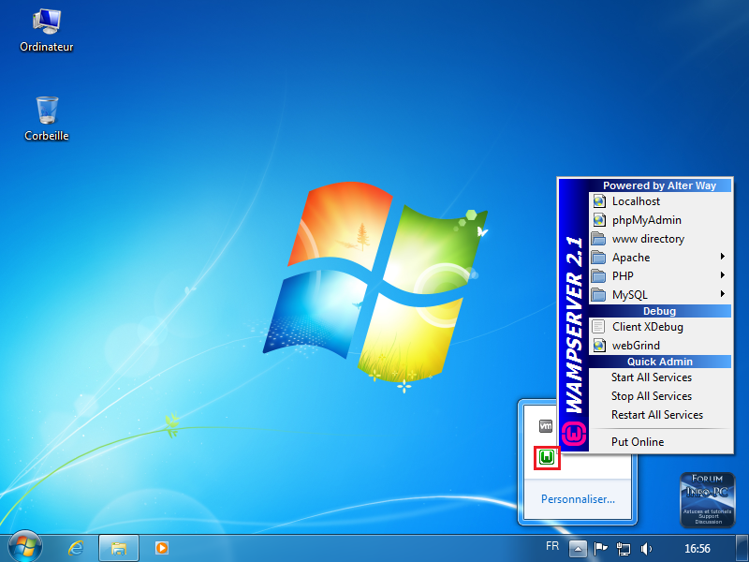
Task: Click Put Online in the WampServer menu
Action: [x=661, y=441]
